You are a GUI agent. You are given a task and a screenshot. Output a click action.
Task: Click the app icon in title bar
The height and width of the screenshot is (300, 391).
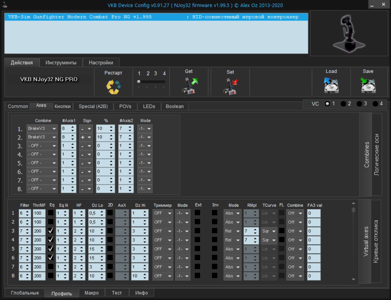(5, 5)
